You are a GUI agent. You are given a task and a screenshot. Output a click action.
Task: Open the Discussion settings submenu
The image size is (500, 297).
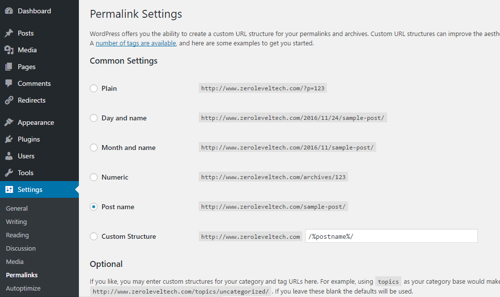(21, 248)
